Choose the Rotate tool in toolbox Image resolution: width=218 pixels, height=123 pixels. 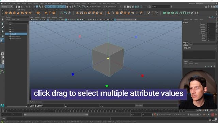[2, 36]
